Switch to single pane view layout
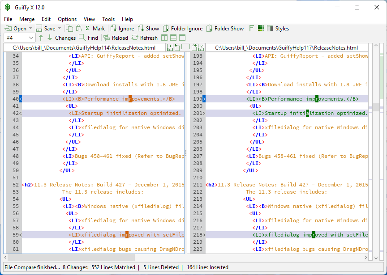The height and width of the screenshot is (275, 387). [x=182, y=38]
